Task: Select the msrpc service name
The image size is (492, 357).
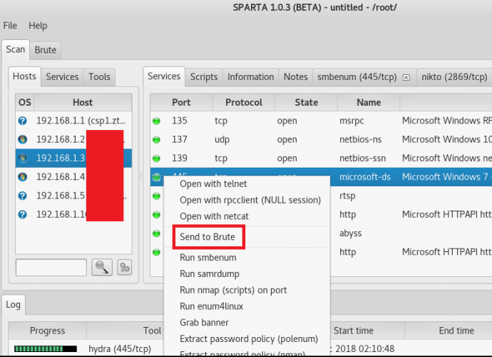Action: pos(352,121)
